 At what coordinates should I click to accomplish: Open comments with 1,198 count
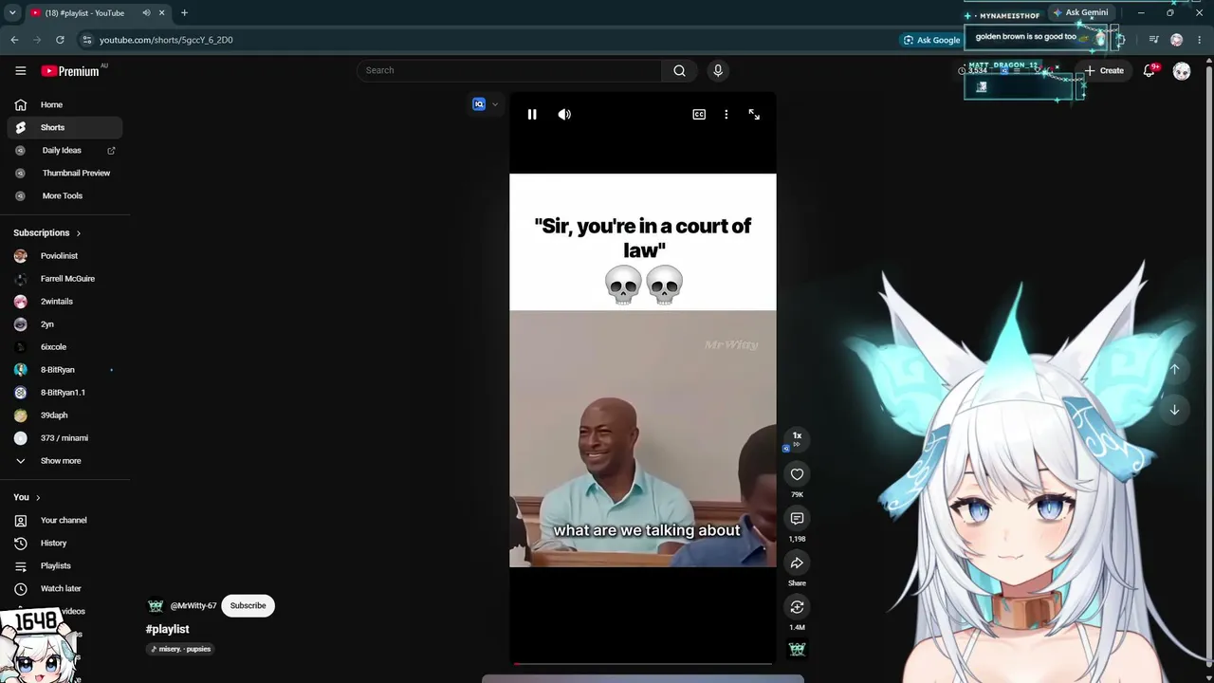click(797, 519)
